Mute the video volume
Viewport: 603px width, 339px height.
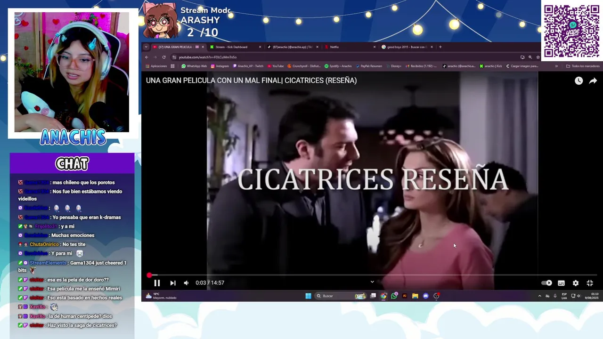click(186, 283)
